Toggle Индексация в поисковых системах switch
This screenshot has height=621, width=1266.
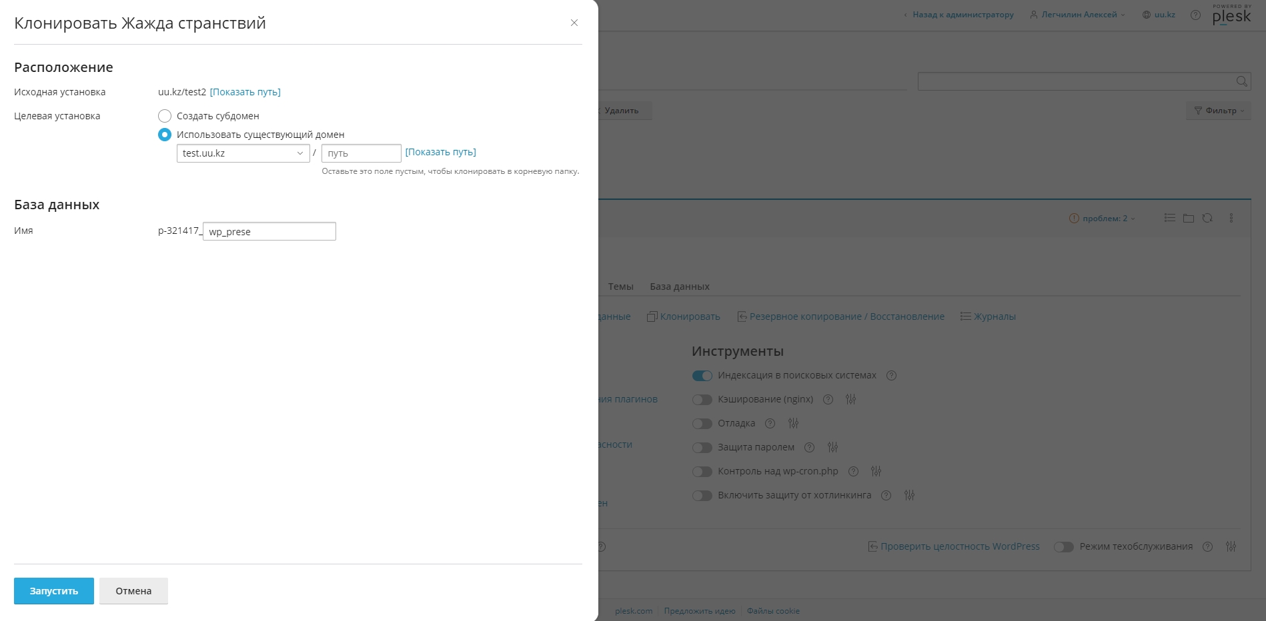pos(702,376)
